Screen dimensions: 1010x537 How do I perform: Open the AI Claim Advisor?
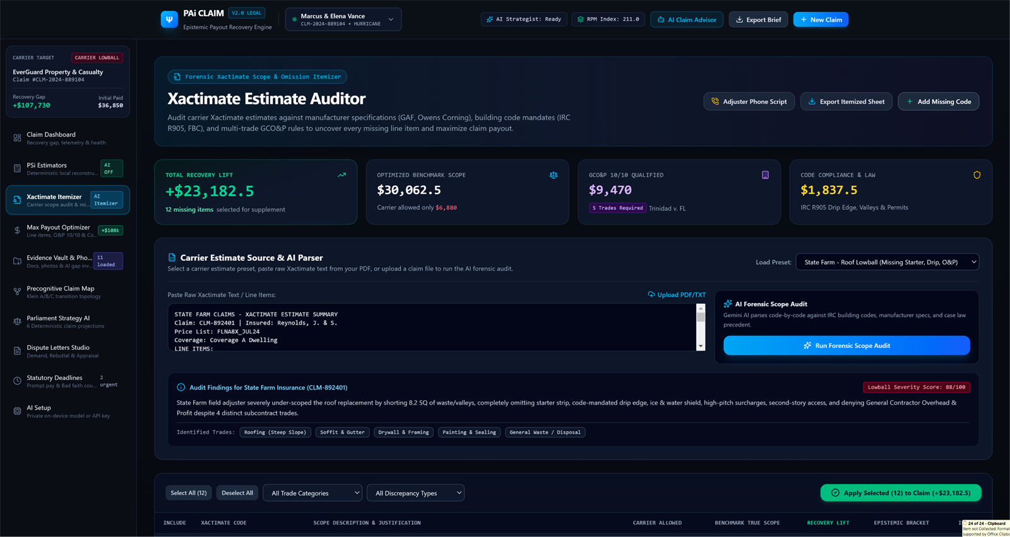click(687, 20)
